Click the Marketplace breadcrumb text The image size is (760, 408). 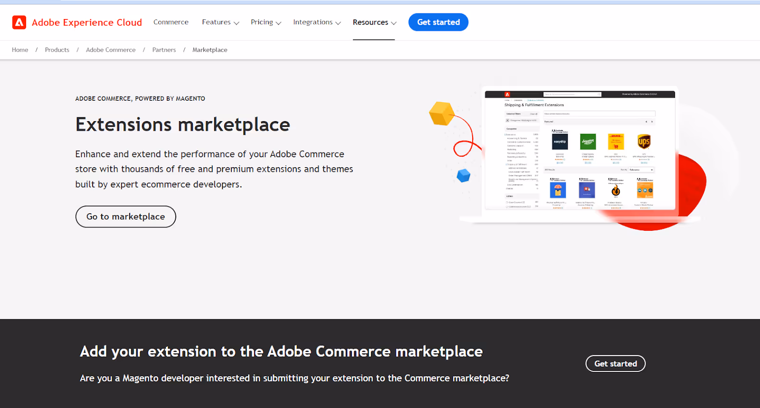click(x=210, y=50)
